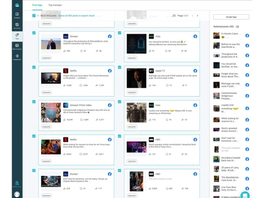Click Facebook icon on Netflix French Revolution post
The height and width of the screenshot is (198, 264).
coord(110,71)
